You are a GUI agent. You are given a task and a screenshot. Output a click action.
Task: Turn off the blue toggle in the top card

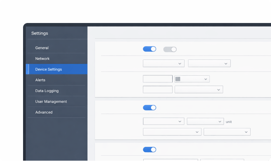[150, 49]
